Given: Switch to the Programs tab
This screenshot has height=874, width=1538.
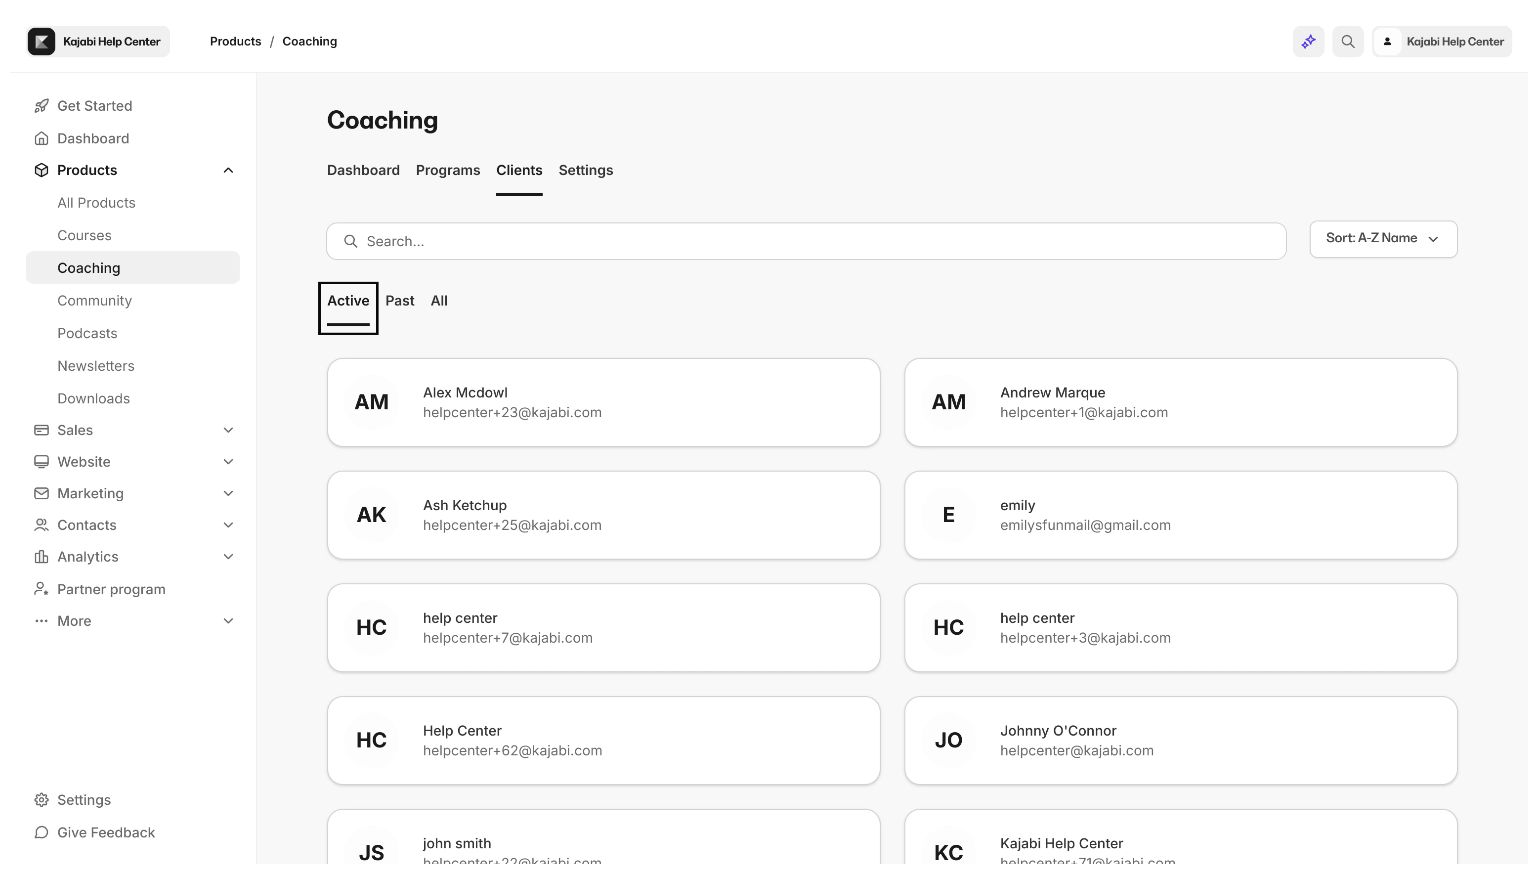Looking at the screenshot, I should point(448,171).
